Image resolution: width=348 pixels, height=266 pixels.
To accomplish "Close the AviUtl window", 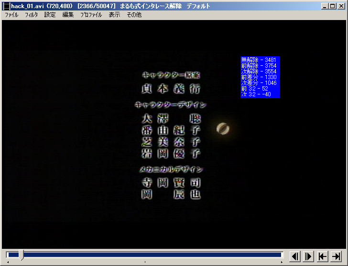I will [x=341, y=6].
